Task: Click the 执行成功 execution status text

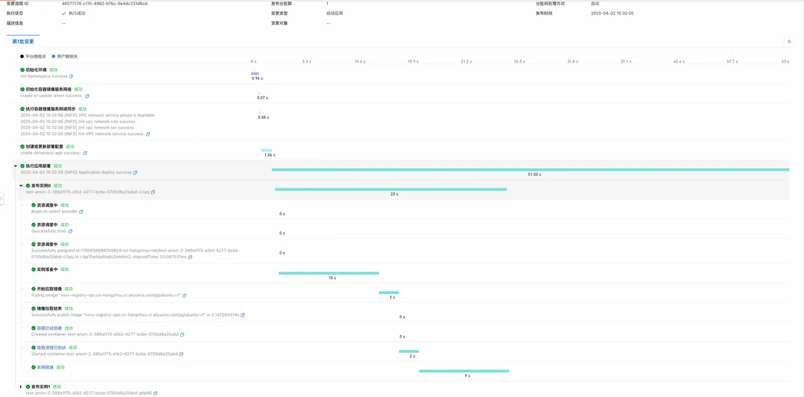Action: click(77, 13)
